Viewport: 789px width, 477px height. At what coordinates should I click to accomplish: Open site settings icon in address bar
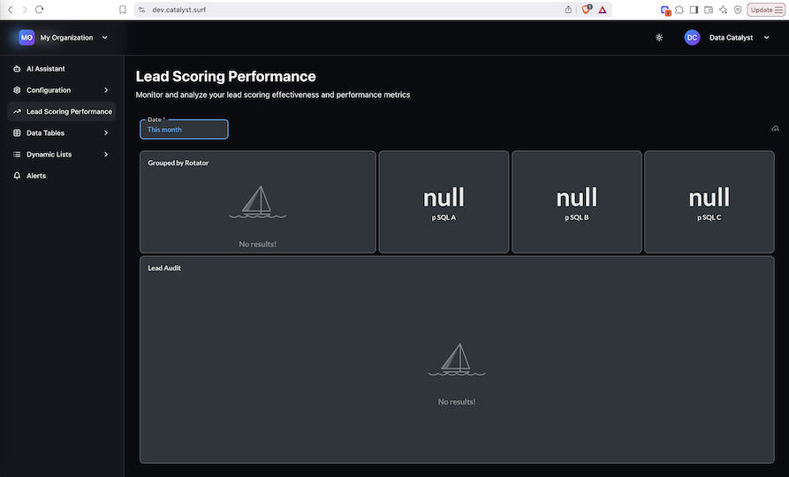pyautogui.click(x=141, y=10)
